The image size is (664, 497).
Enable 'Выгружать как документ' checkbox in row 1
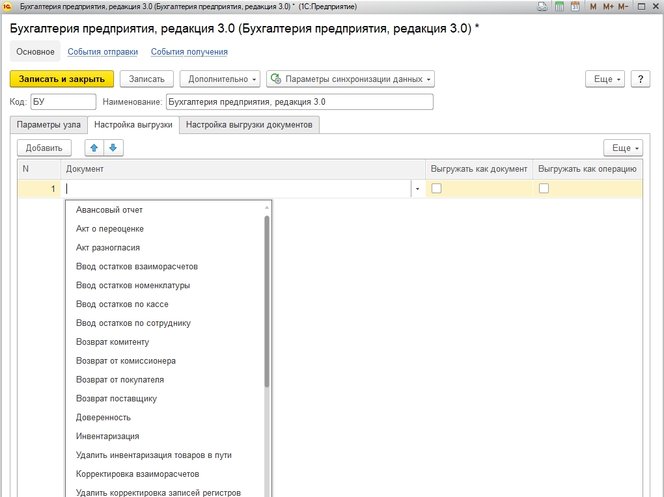[x=437, y=189]
